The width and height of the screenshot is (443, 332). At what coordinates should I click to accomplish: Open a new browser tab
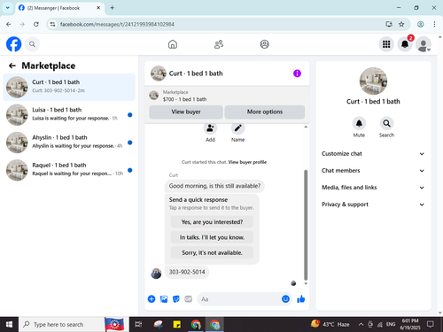113,8
